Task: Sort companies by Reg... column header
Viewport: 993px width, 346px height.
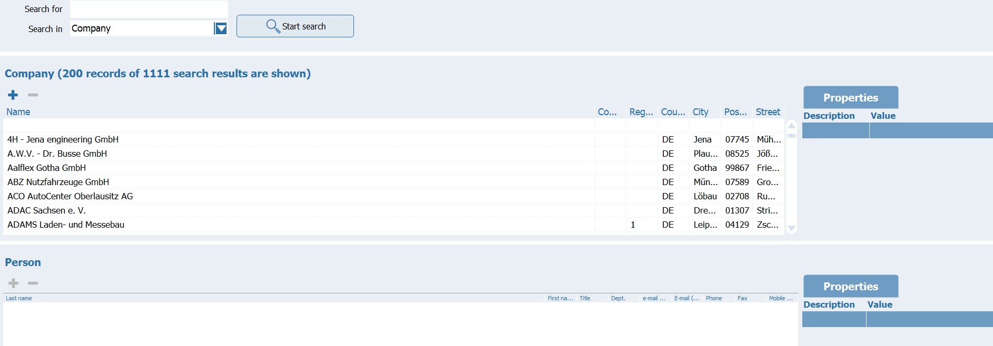Action: (x=641, y=112)
